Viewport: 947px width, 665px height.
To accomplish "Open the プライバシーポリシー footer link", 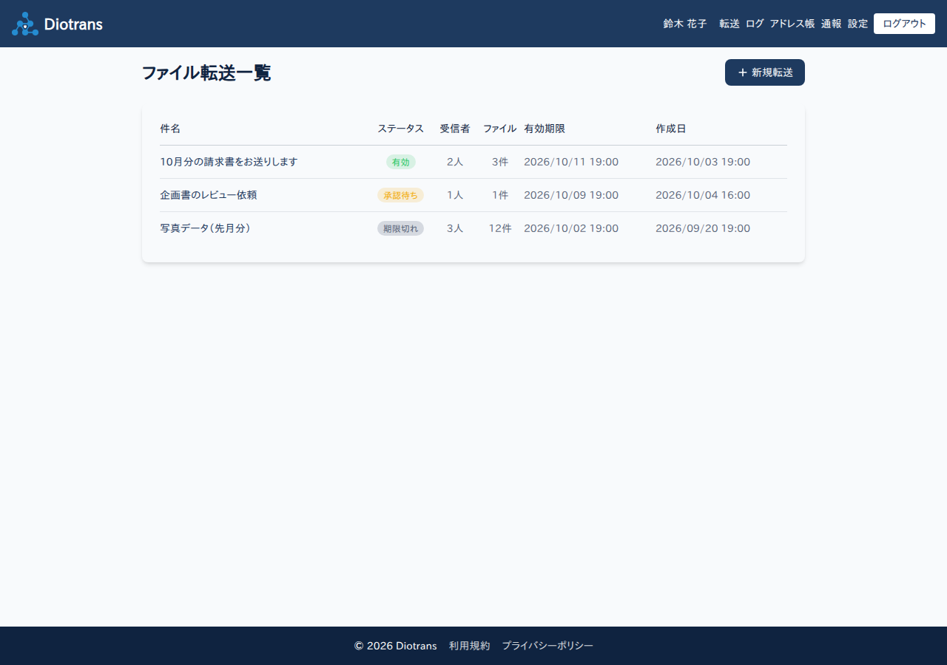I will pos(547,646).
